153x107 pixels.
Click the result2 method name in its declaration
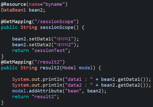click(50, 68)
